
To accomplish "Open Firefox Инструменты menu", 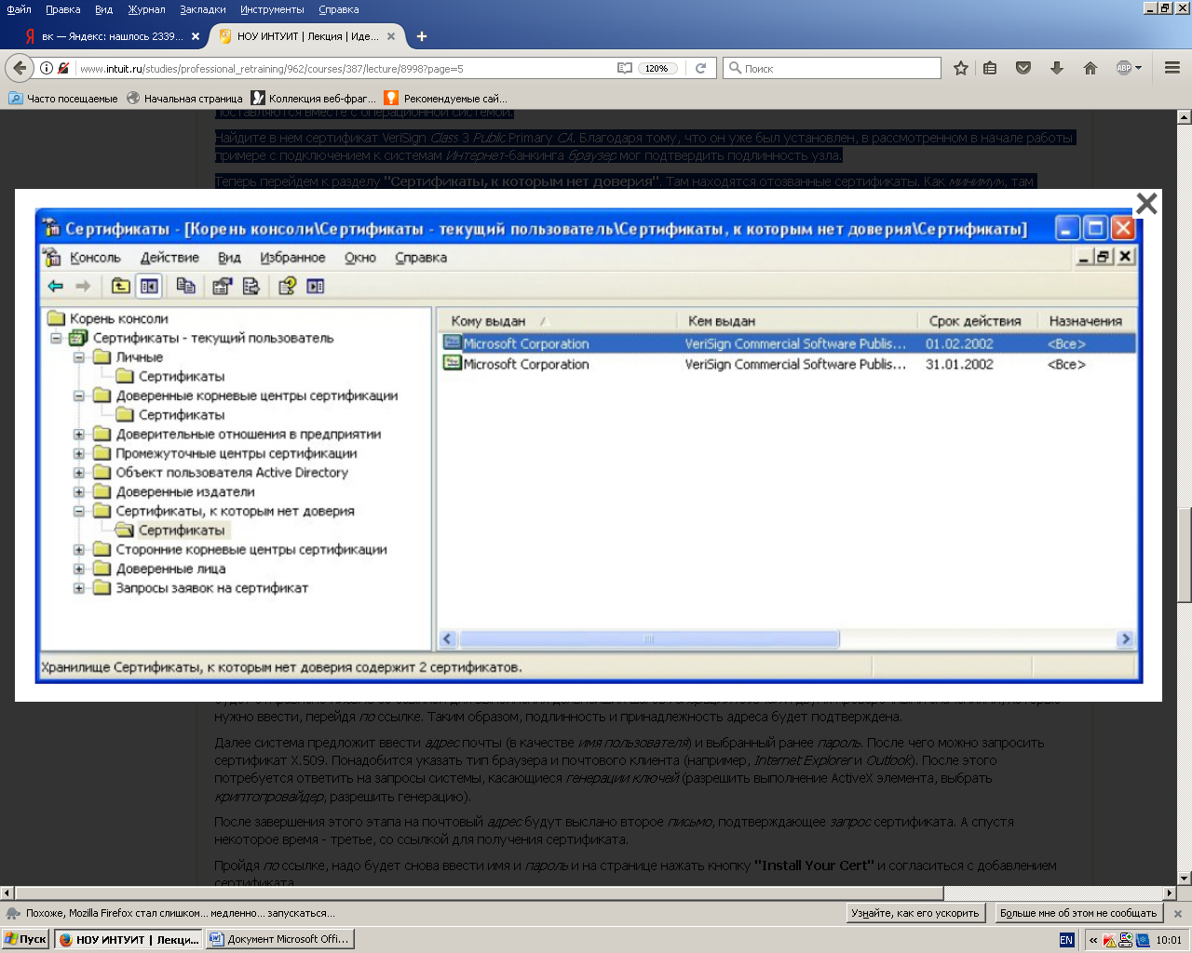I will click(272, 9).
